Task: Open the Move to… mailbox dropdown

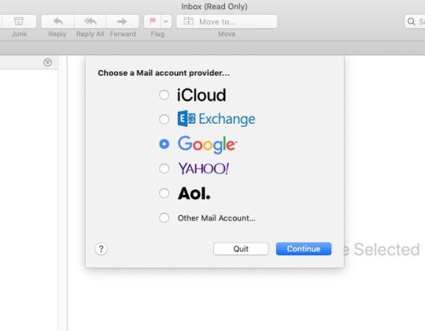Action: [x=227, y=21]
